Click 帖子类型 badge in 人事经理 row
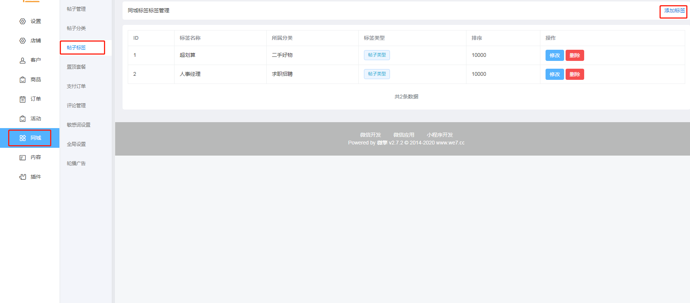The image size is (690, 303). (x=377, y=74)
